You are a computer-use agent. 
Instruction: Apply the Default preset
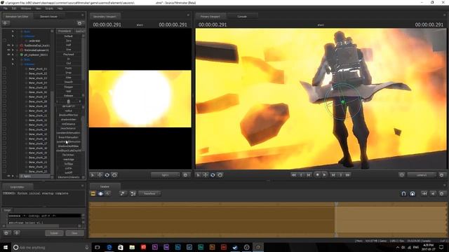(69, 36)
